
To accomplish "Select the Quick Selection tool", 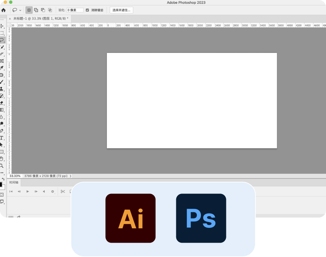I will point(2,47).
